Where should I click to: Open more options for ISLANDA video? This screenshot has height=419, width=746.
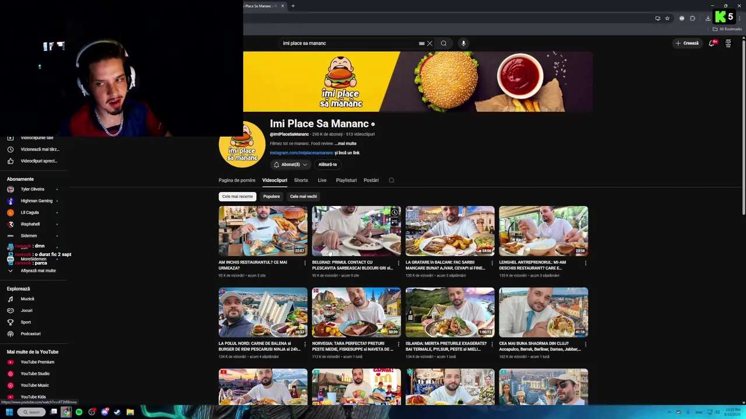[492, 345]
